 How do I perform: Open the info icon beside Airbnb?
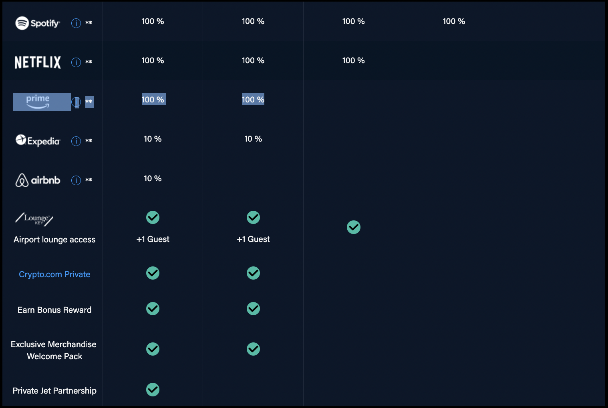pos(76,180)
